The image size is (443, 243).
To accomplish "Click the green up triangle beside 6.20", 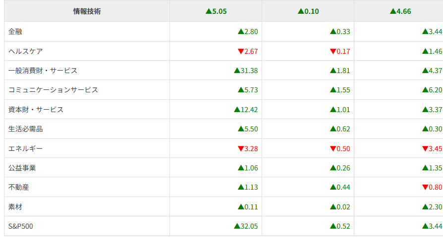I will [x=425, y=90].
